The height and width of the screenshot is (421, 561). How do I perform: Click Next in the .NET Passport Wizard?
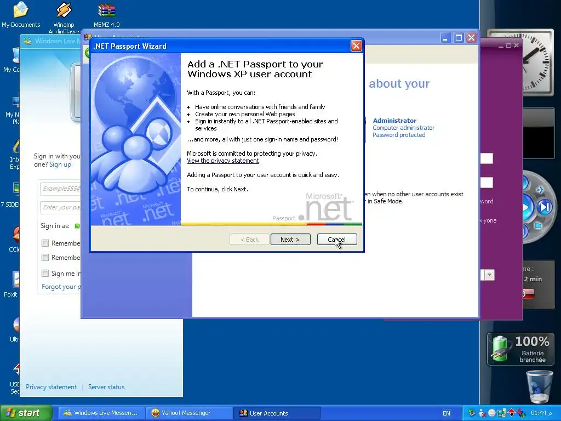click(290, 240)
